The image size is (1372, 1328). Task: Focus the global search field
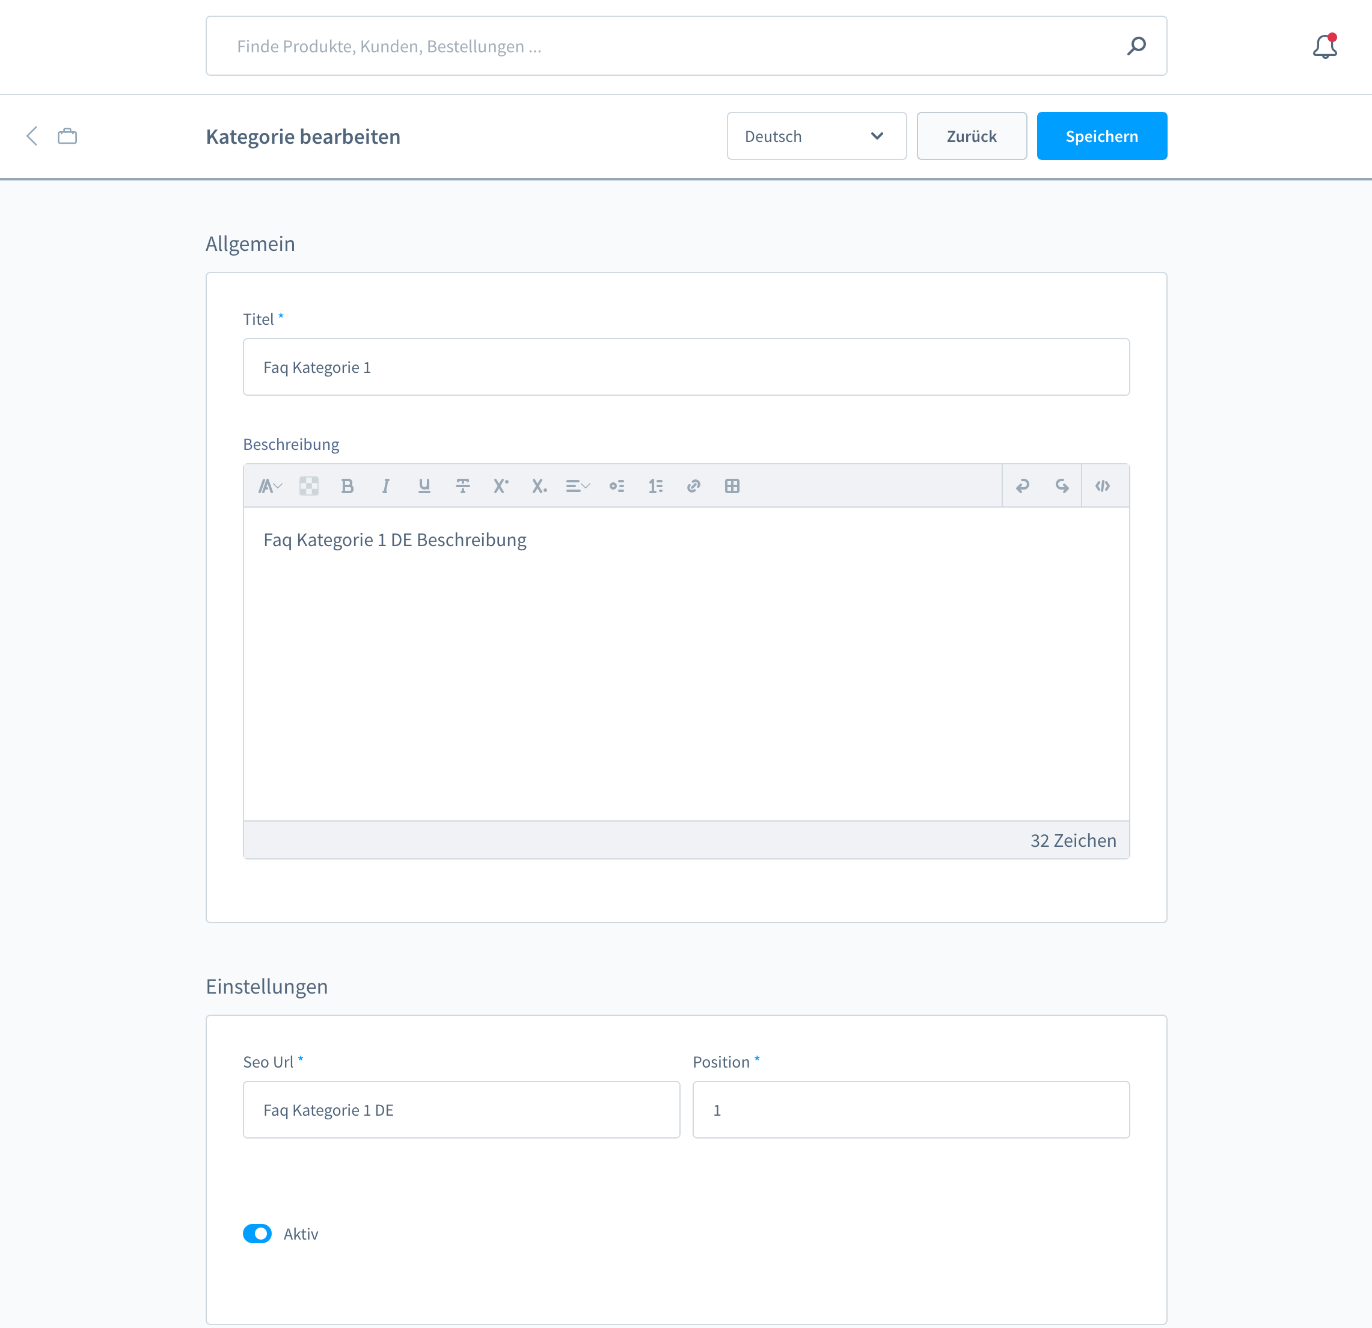coord(686,46)
